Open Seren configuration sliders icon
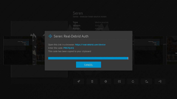 119,81
